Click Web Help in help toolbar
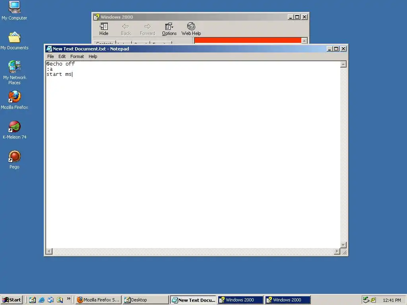Viewport: 407px width, 305px height. 191,29
